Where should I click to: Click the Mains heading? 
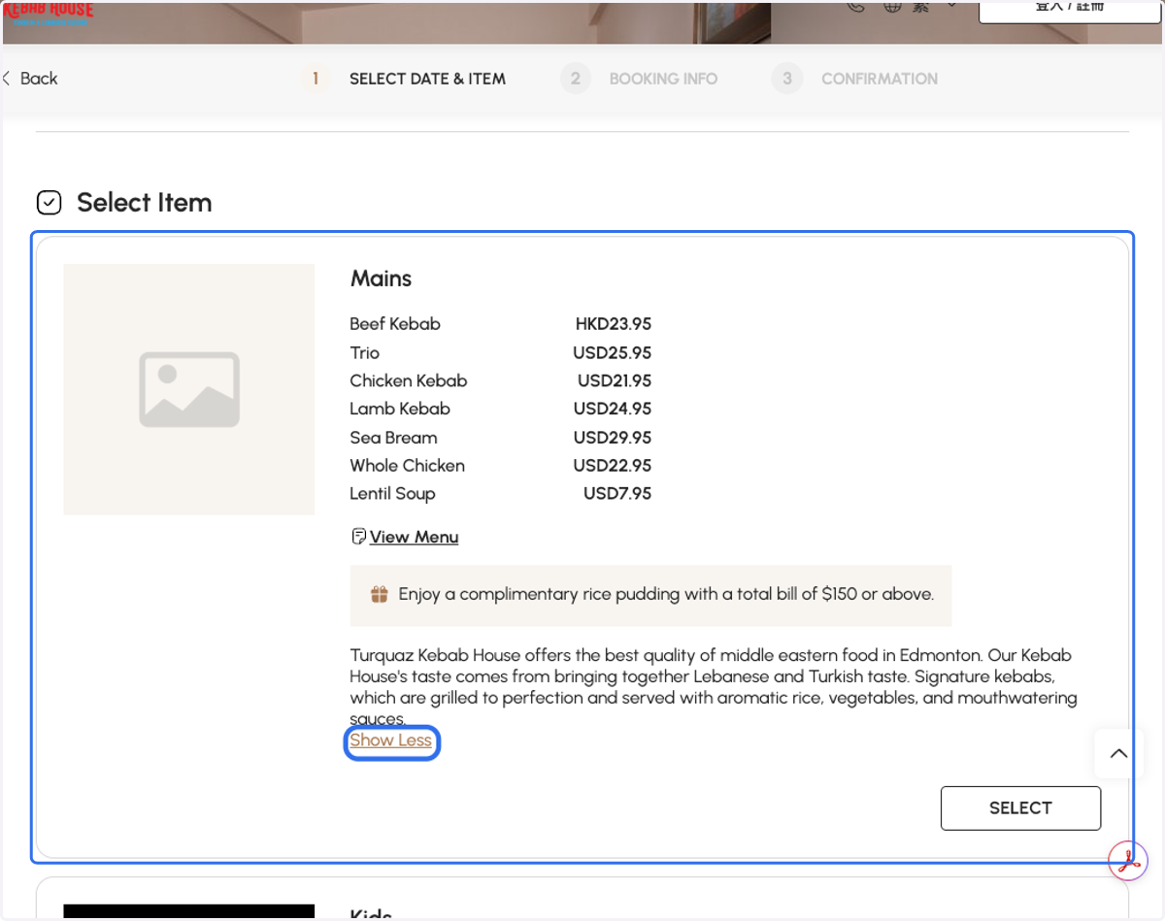[x=381, y=279]
